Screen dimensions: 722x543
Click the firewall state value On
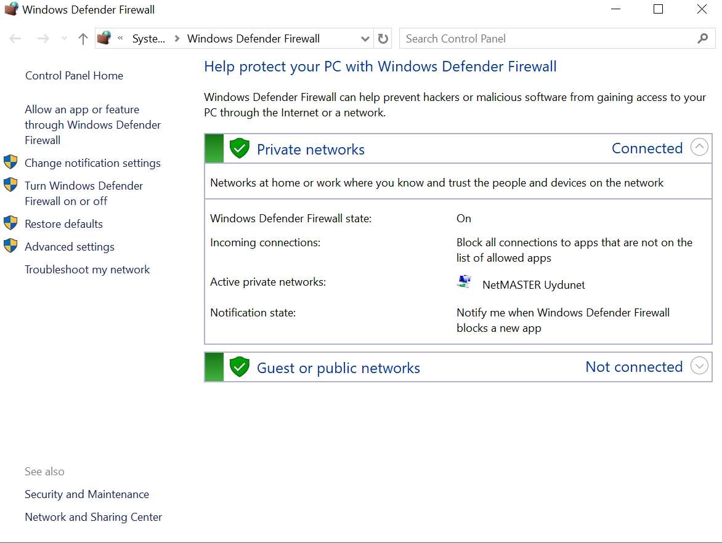pyautogui.click(x=464, y=218)
